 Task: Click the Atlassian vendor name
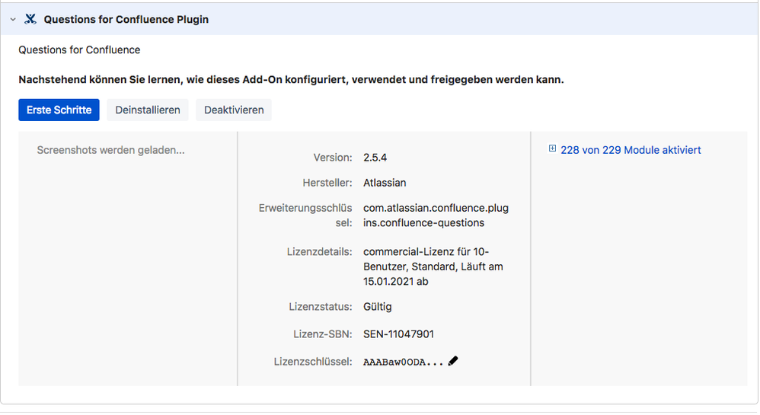(385, 183)
